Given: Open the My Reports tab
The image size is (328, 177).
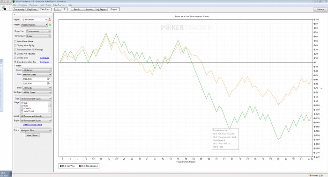Looking at the screenshot, I should tap(102, 9).
